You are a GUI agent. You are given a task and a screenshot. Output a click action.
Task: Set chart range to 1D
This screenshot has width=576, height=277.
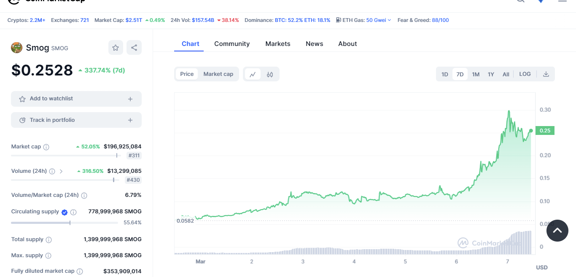(x=445, y=75)
